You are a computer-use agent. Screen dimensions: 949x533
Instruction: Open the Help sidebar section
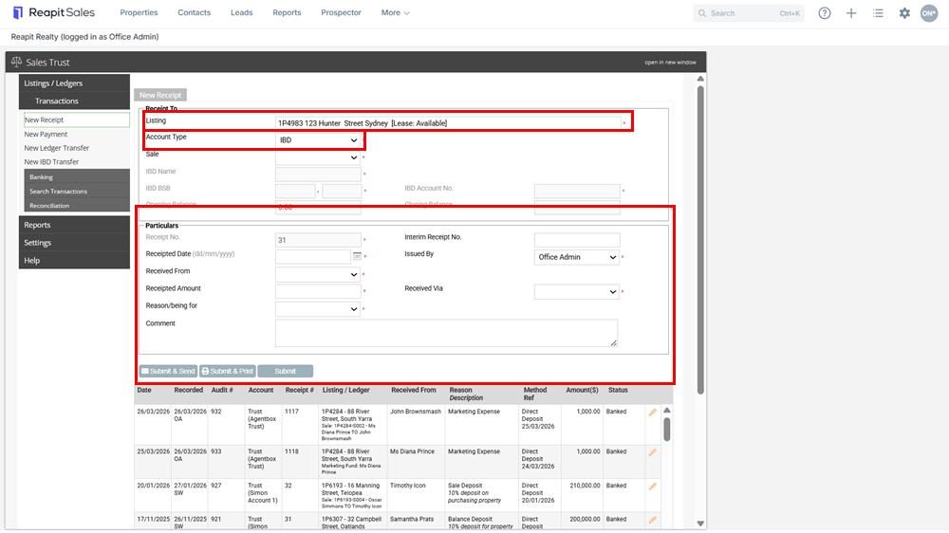[x=74, y=260]
